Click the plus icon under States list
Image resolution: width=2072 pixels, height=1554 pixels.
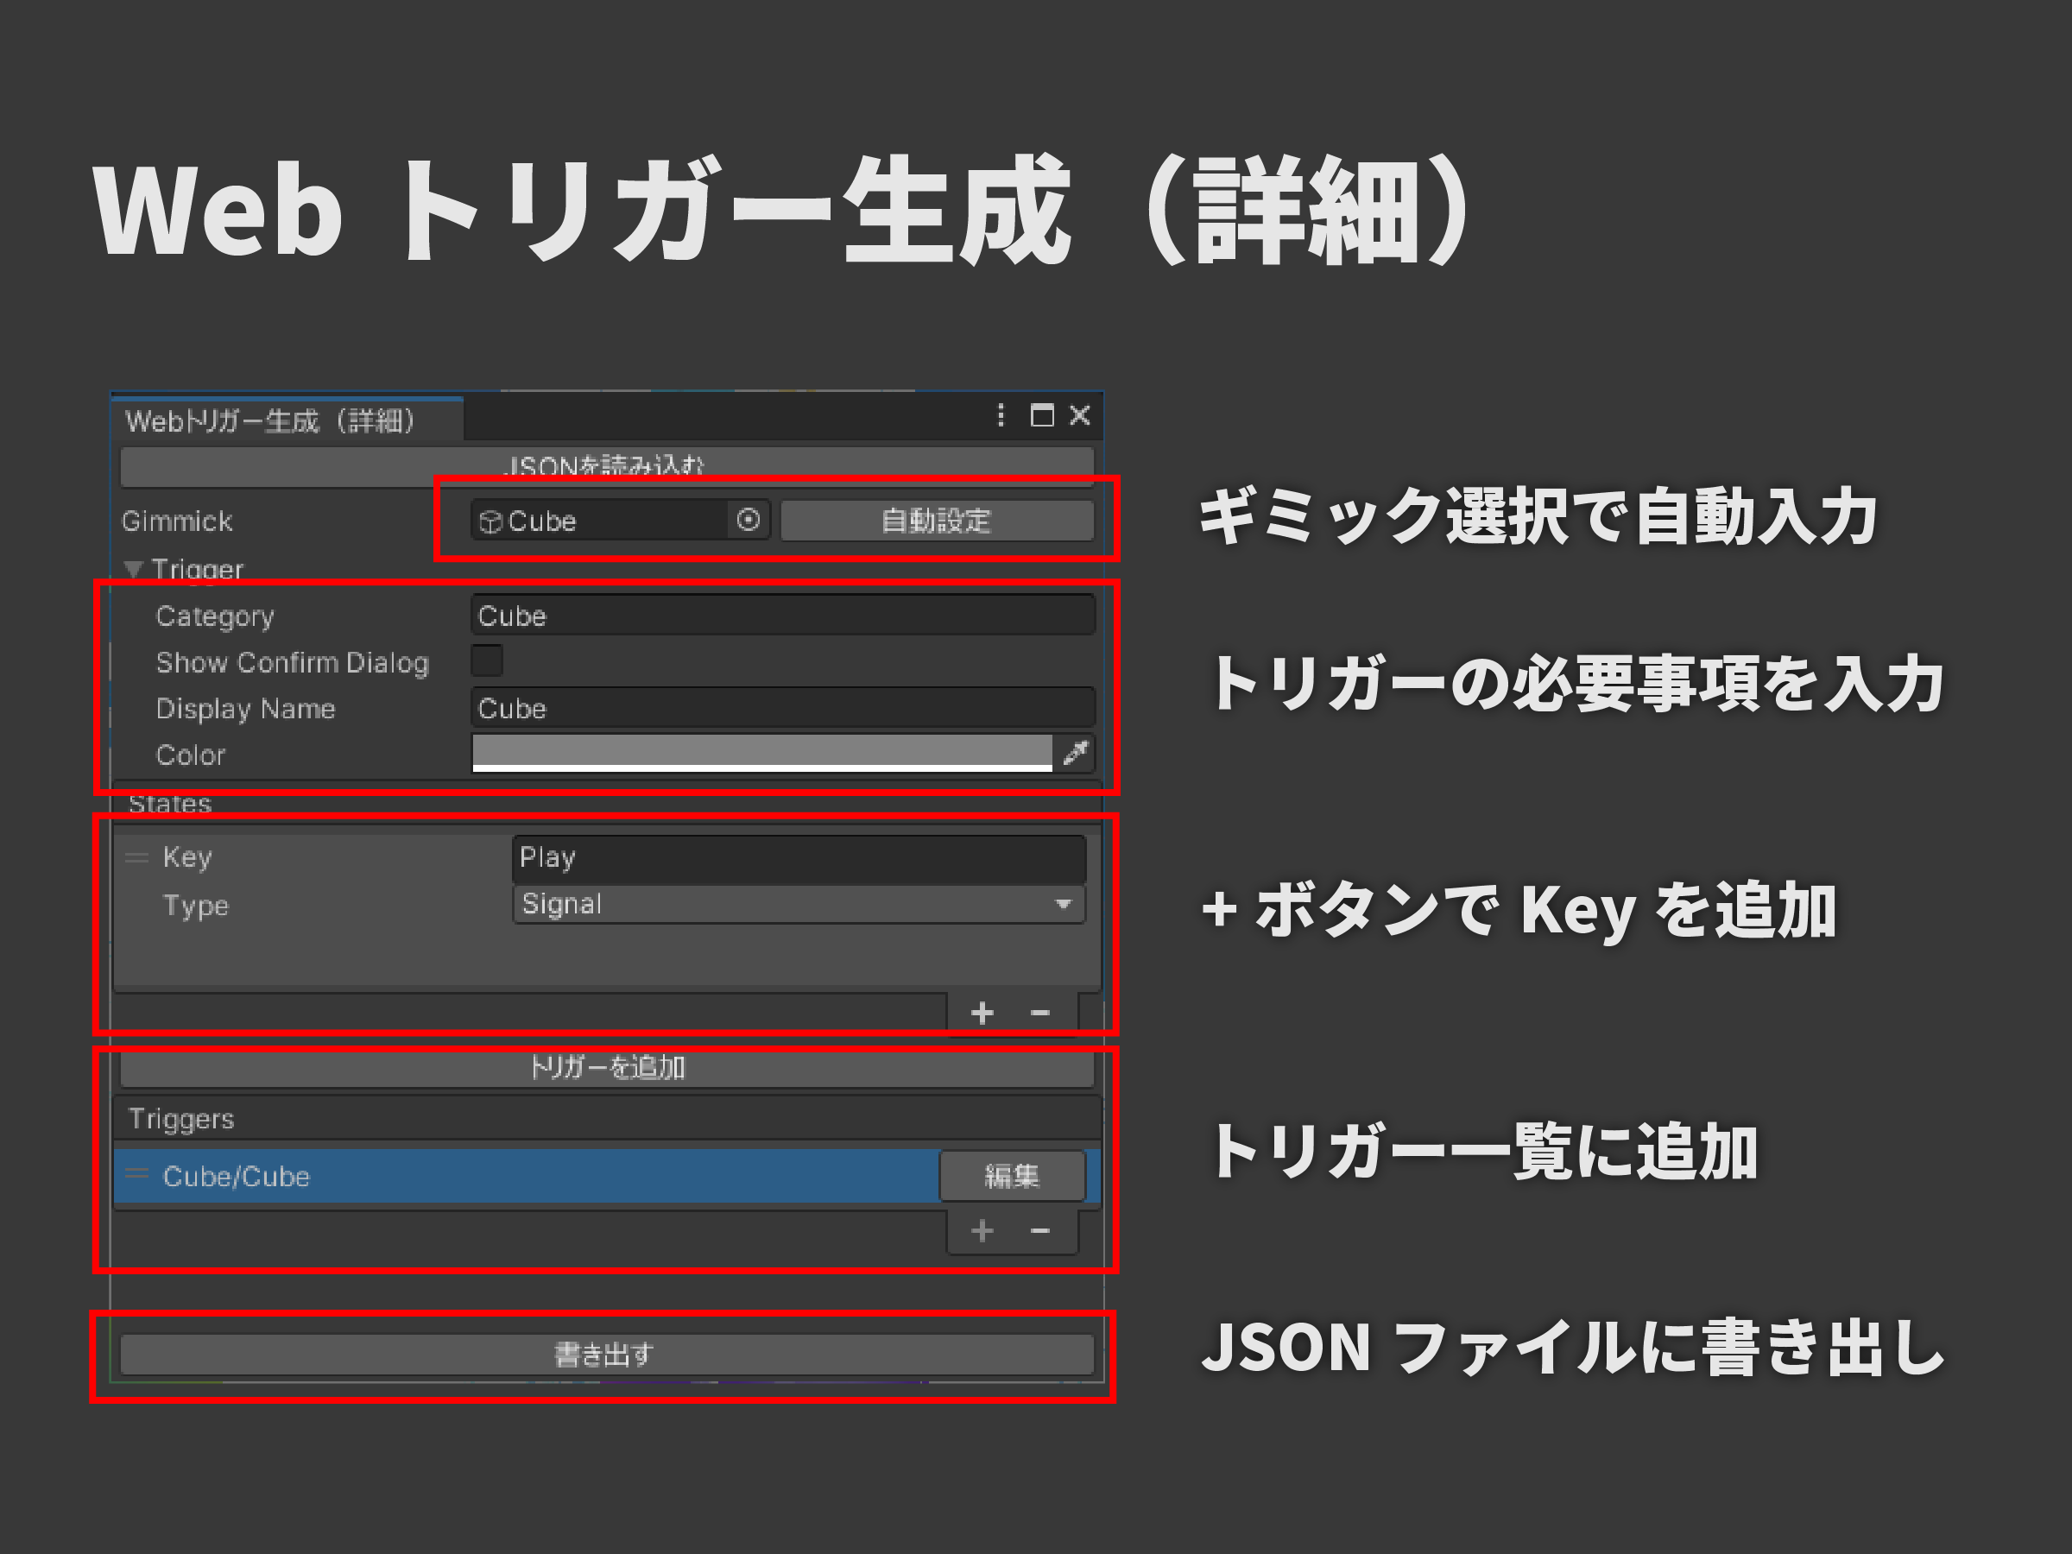tap(982, 1013)
